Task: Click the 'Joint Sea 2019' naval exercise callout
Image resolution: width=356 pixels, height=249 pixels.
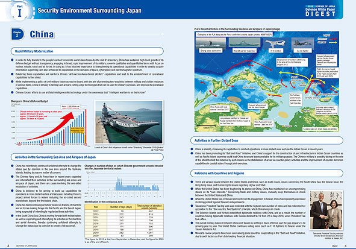Action: click(x=264, y=123)
